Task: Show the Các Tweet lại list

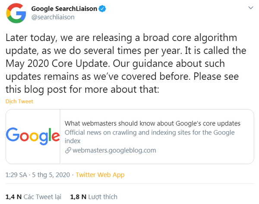Action: (x=42, y=197)
